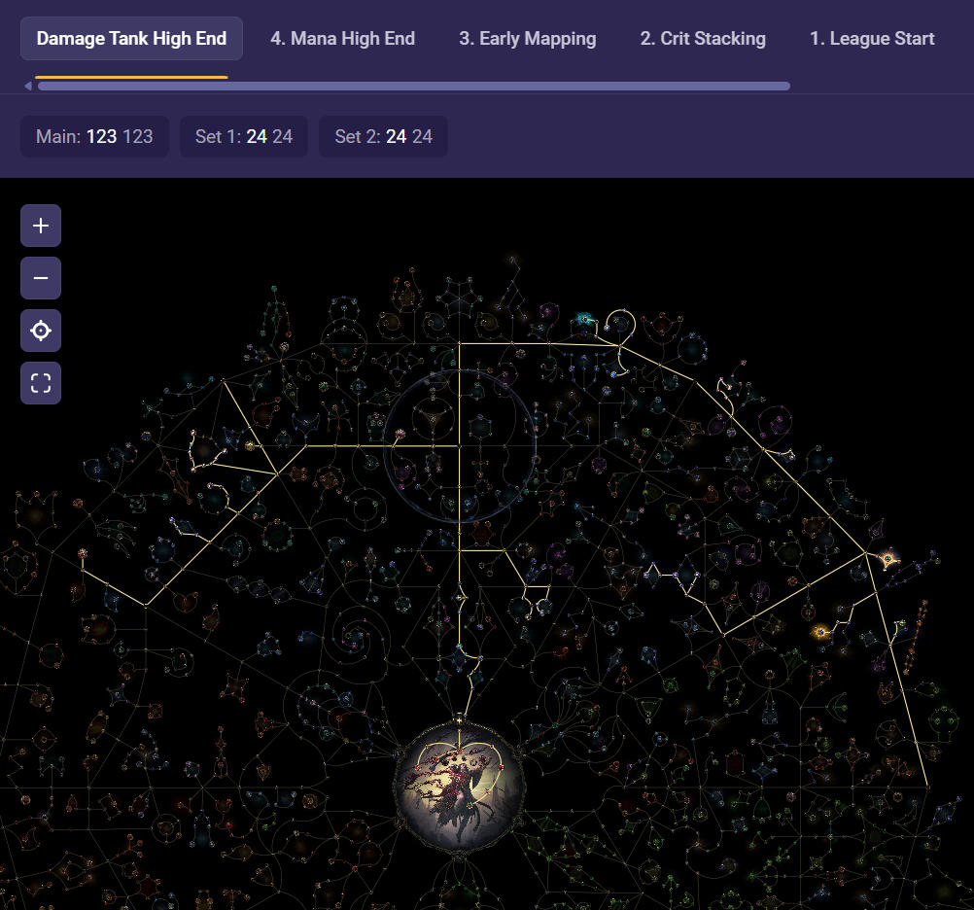974x910 pixels.
Task: Enter fullscreen mode for the tree
Action: point(41,383)
